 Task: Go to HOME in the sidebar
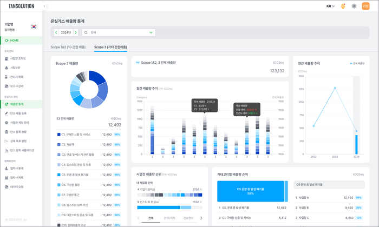pos(15,41)
